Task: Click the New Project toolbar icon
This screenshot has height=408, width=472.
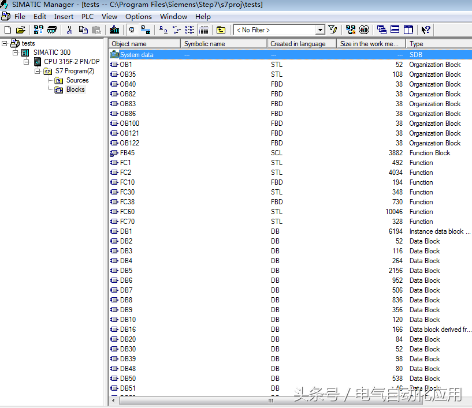Action: [x=7, y=29]
